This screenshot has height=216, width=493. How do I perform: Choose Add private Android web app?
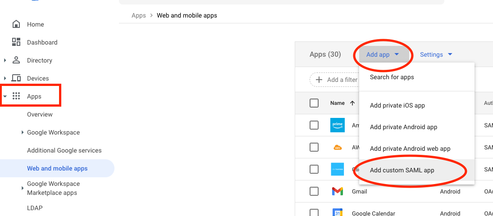coord(416,148)
